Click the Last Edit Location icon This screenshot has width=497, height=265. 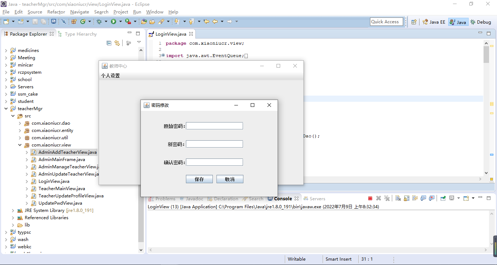[206, 22]
